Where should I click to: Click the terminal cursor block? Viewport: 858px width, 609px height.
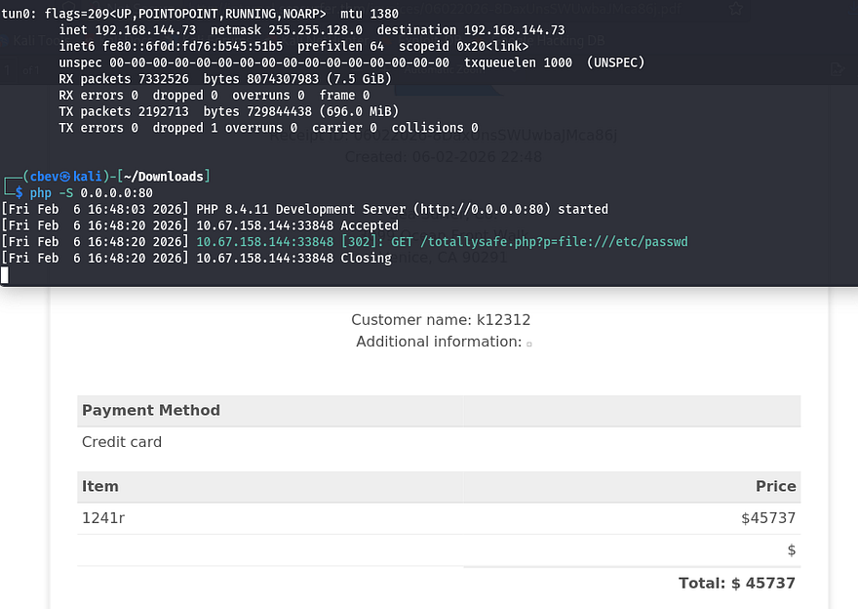(x=5, y=275)
